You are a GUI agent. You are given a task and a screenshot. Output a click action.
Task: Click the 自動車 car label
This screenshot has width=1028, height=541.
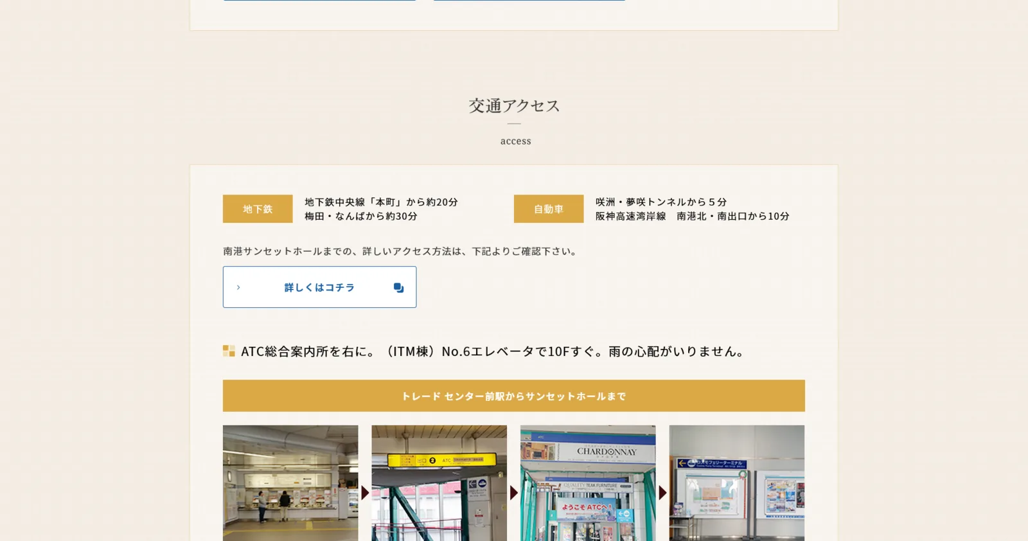(549, 209)
